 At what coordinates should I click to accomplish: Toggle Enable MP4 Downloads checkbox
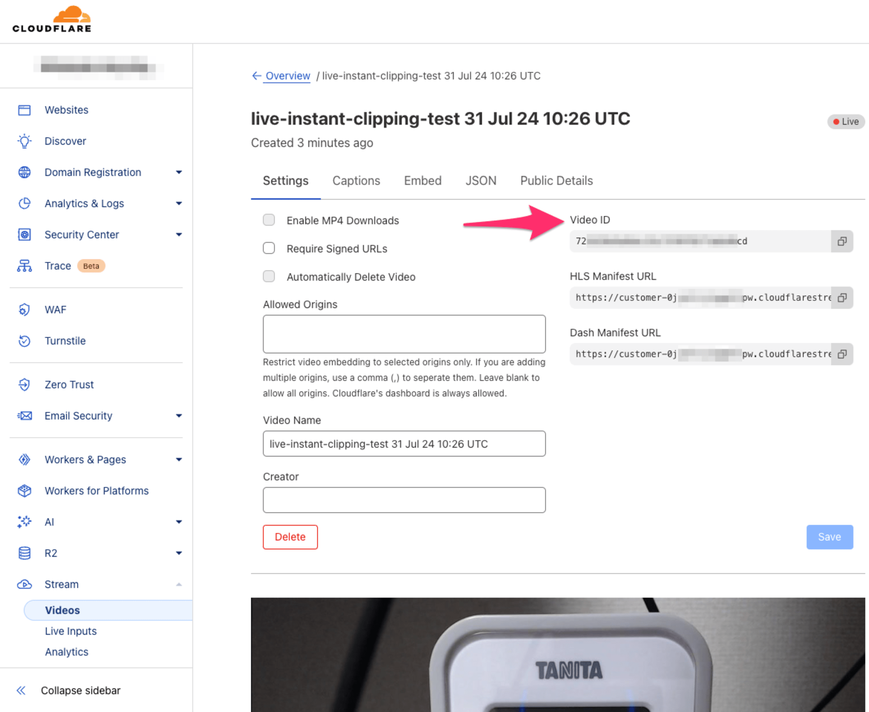(269, 220)
